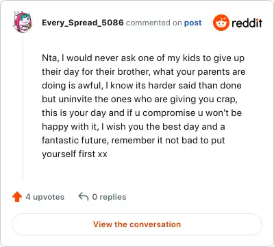This screenshot has height=247, width=274.
Task: Open Every_Spread_5086 user profile
Action: 83,23
